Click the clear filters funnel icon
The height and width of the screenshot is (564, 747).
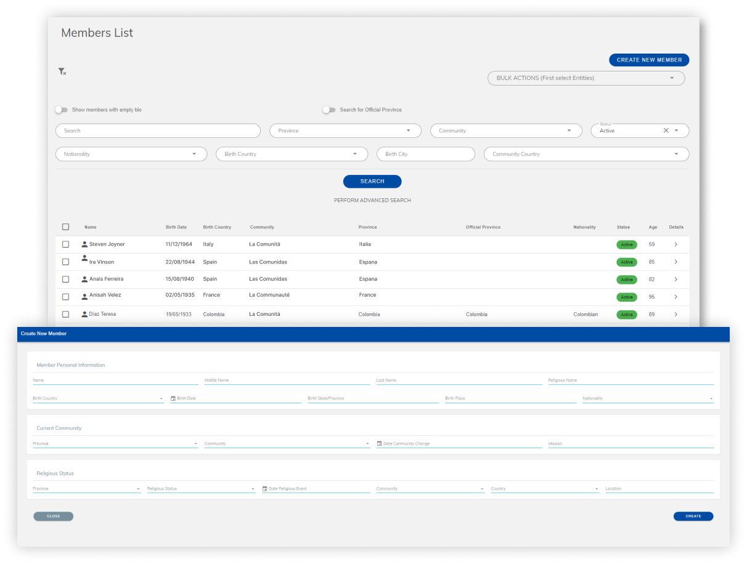pyautogui.click(x=62, y=71)
